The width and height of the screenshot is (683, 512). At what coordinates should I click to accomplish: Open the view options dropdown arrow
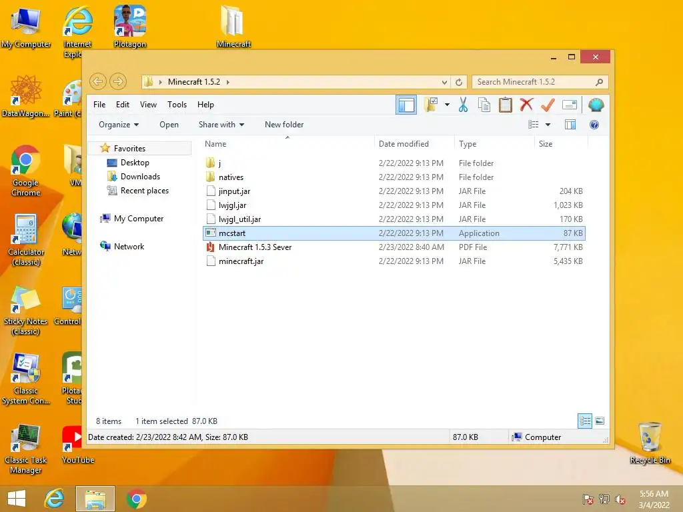click(548, 125)
